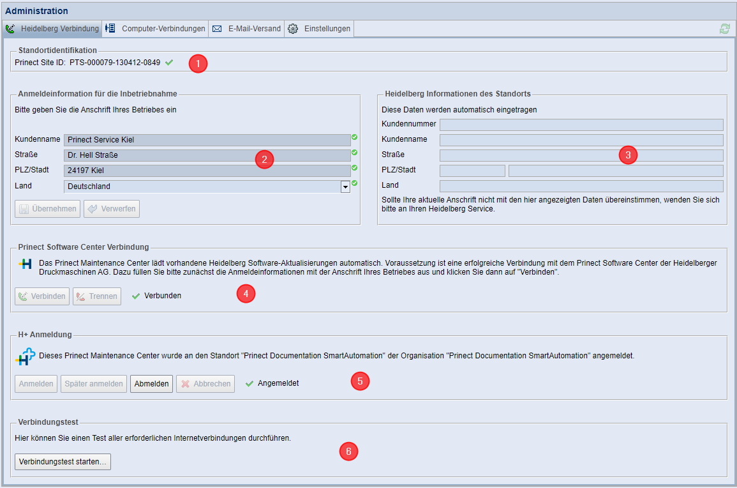Switch to the Einstellungen tab
The height and width of the screenshot is (488, 737).
coord(319,29)
